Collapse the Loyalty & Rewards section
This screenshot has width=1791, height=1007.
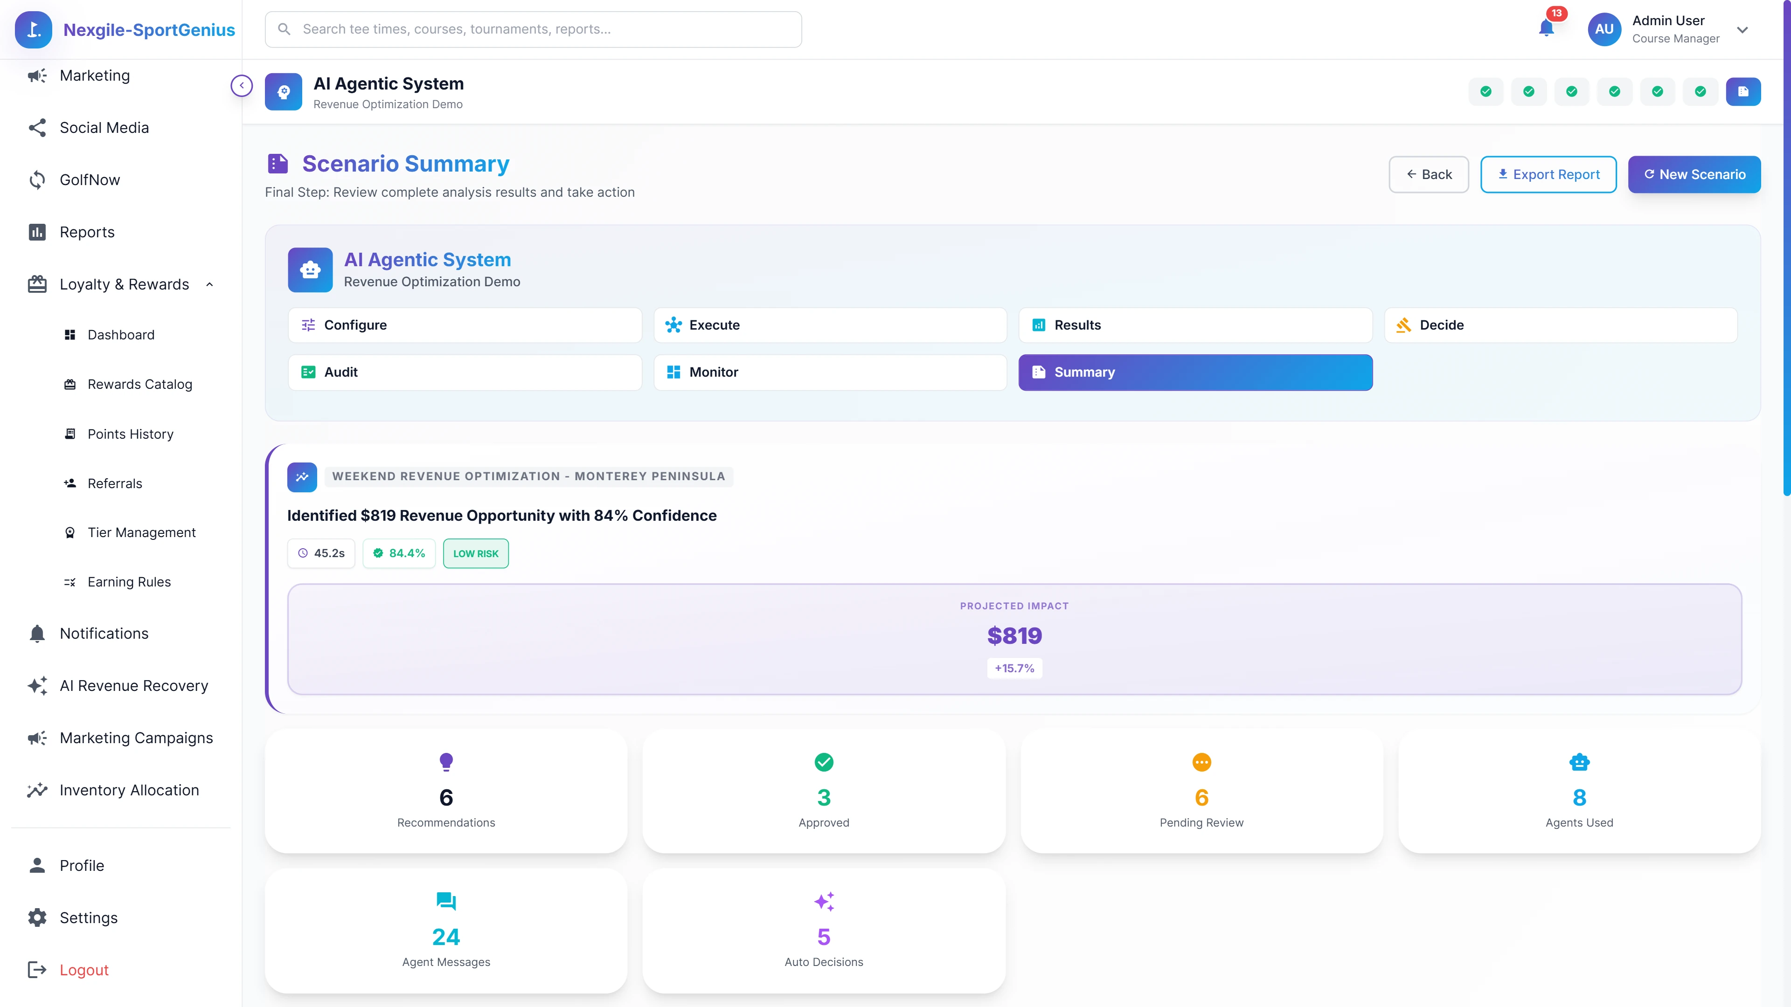click(210, 284)
